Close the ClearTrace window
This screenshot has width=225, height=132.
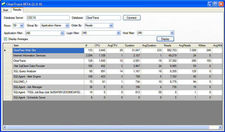[x=221, y=4]
